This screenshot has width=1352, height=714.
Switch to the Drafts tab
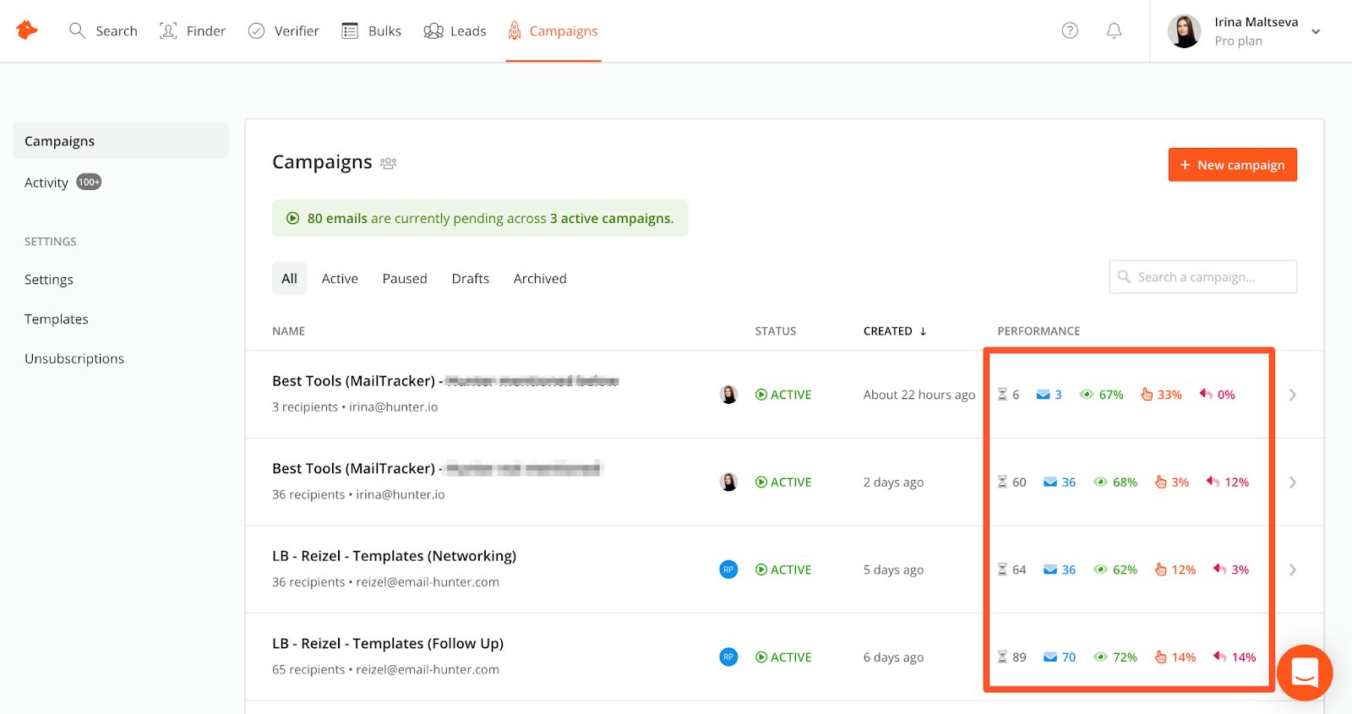click(471, 278)
